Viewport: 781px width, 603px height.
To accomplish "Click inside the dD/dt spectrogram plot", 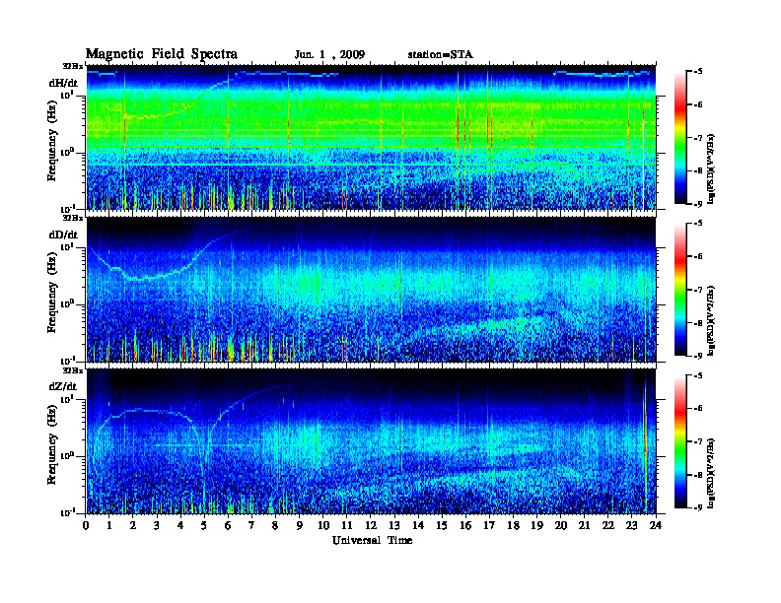I will [371, 290].
